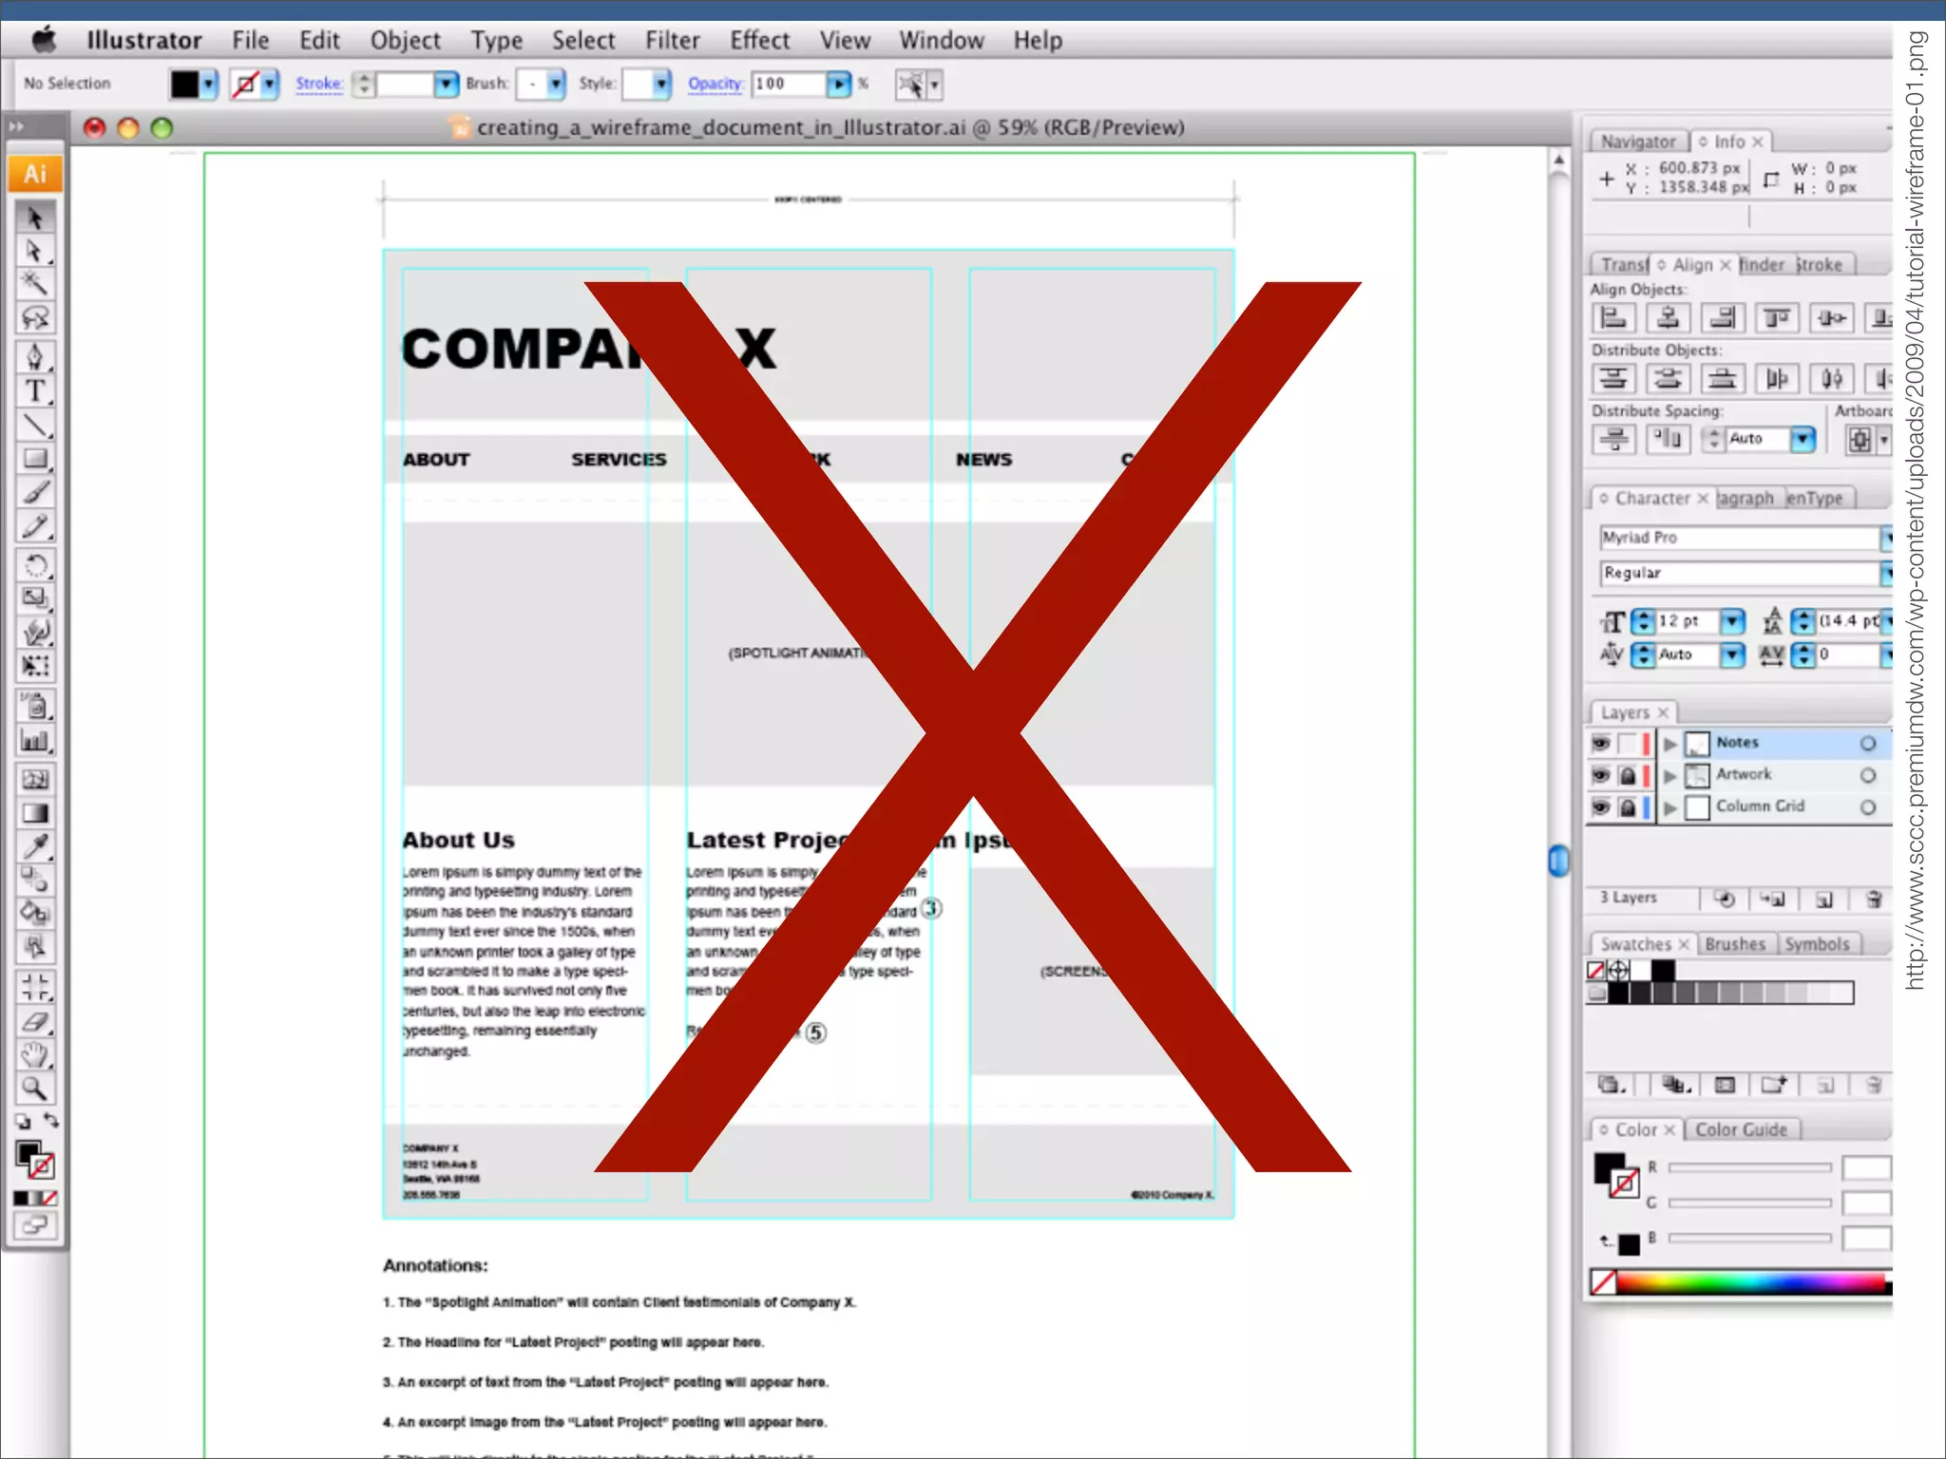
Task: Select the Pen tool
Action: (35, 358)
